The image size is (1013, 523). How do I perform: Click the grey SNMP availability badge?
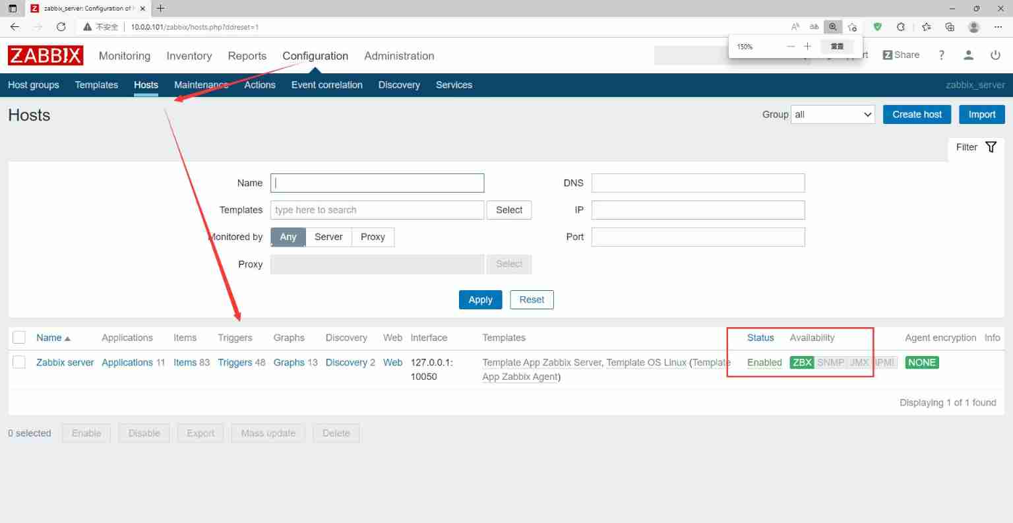[830, 362]
